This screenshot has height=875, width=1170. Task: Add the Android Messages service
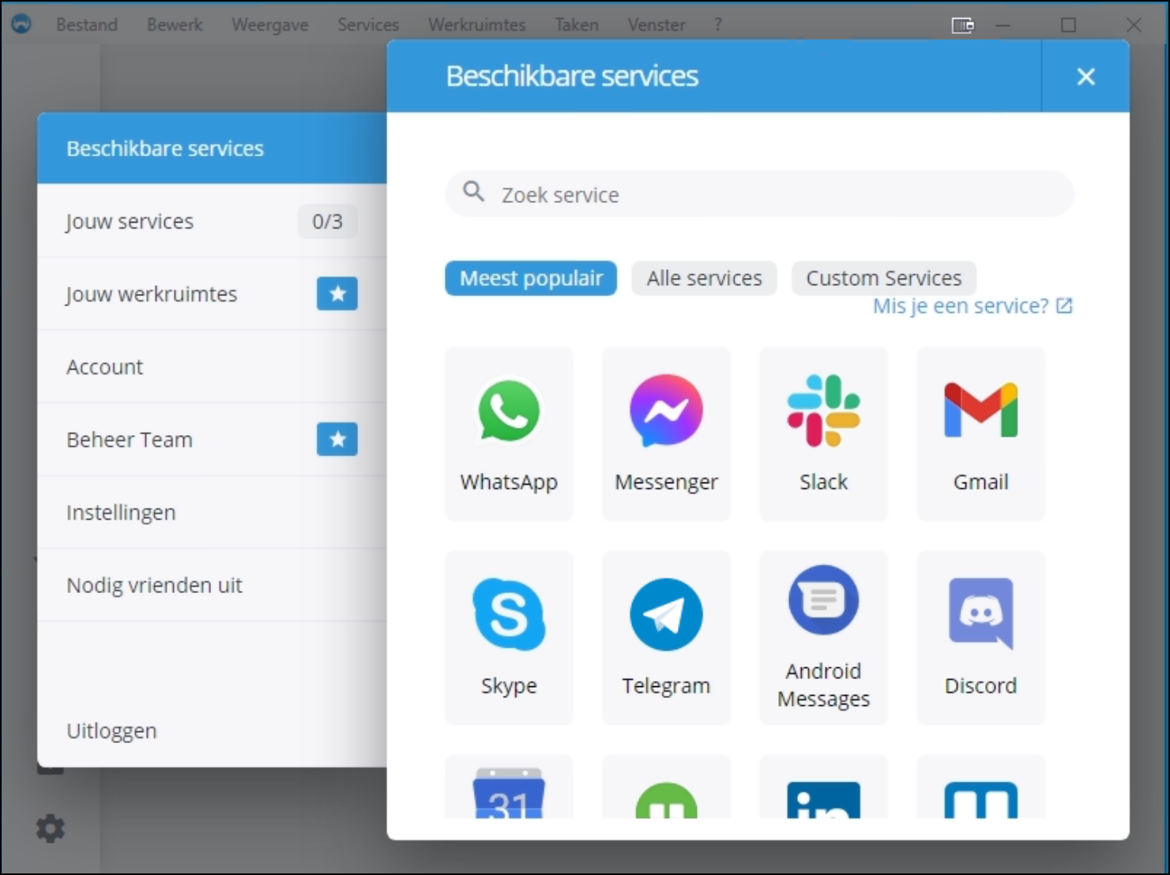[x=823, y=637]
